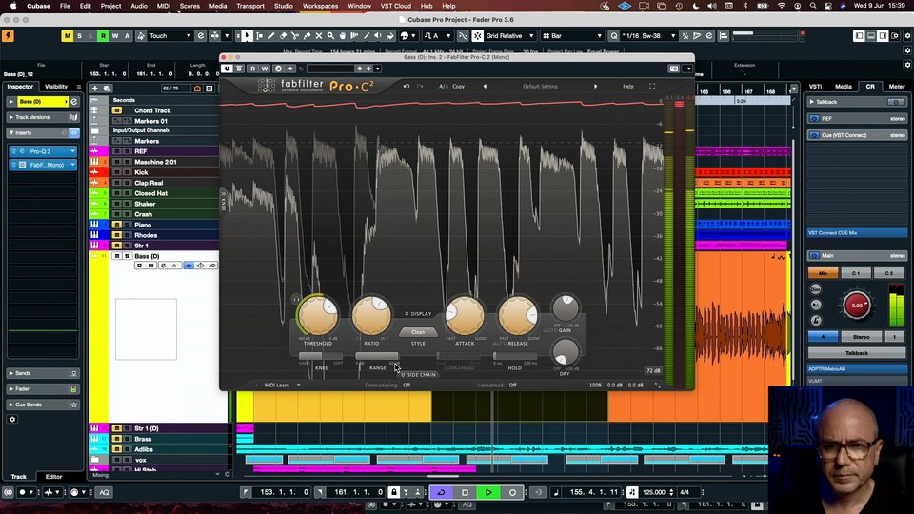Click Pro-C 2 redo arrow

pos(420,87)
